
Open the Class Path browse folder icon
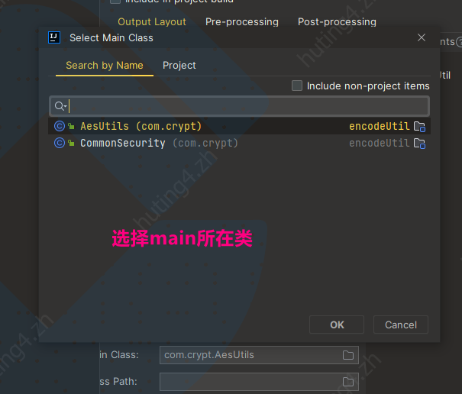tap(348, 382)
